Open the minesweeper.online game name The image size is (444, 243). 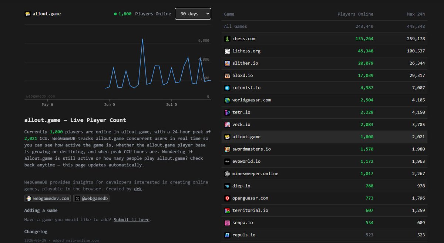tap(255, 173)
